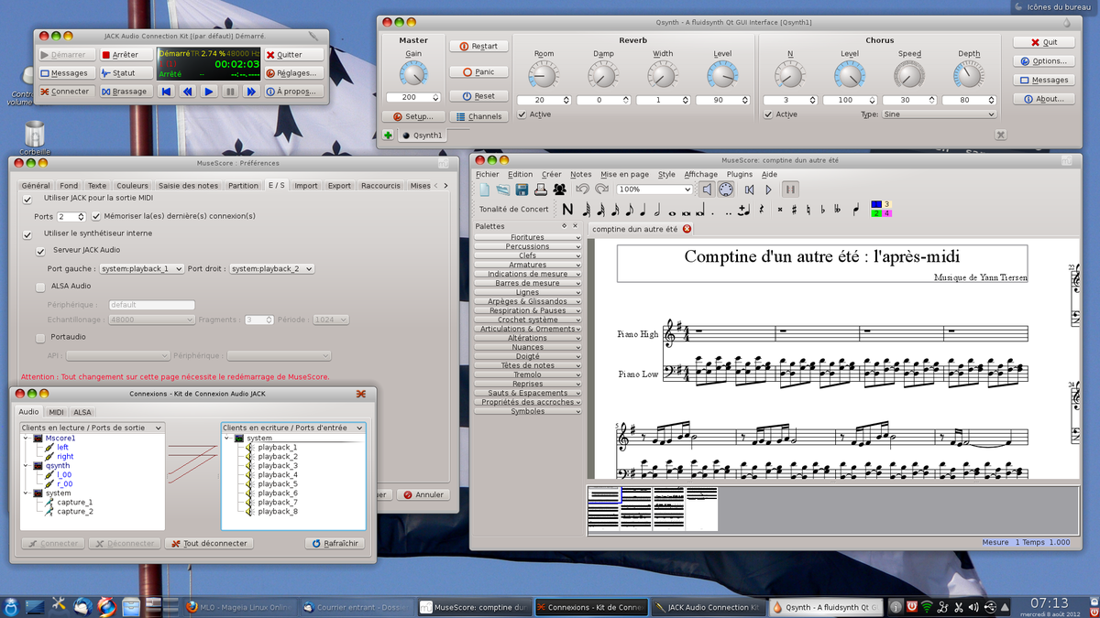Screen dimensions: 1100x618
Task: Save the score with the floppy disk icon
Action: pos(522,190)
